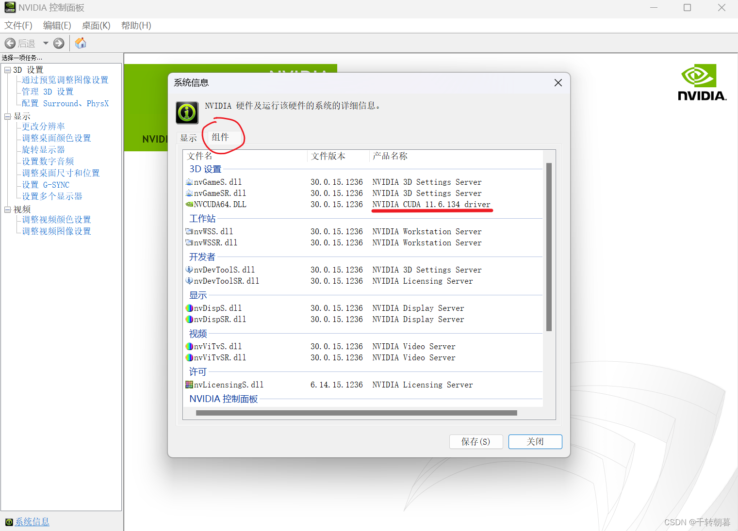
Task: Click the 文件名 column header
Action: 246,156
